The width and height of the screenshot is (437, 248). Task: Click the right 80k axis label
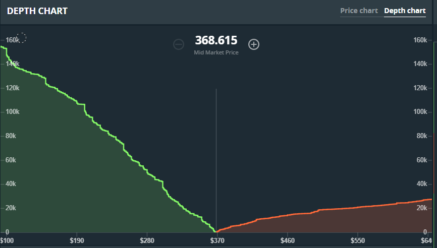(x=422, y=136)
